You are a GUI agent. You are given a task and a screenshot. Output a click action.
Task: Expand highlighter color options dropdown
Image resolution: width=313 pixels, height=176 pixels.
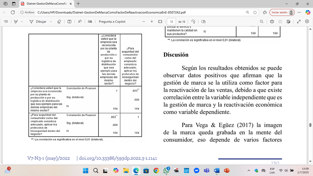[22, 22]
